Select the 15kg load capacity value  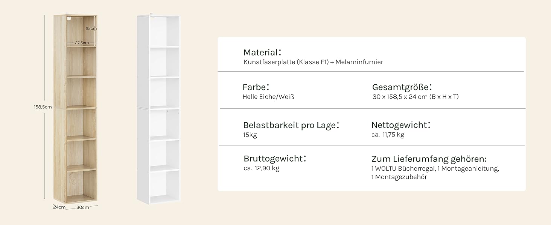(250, 135)
